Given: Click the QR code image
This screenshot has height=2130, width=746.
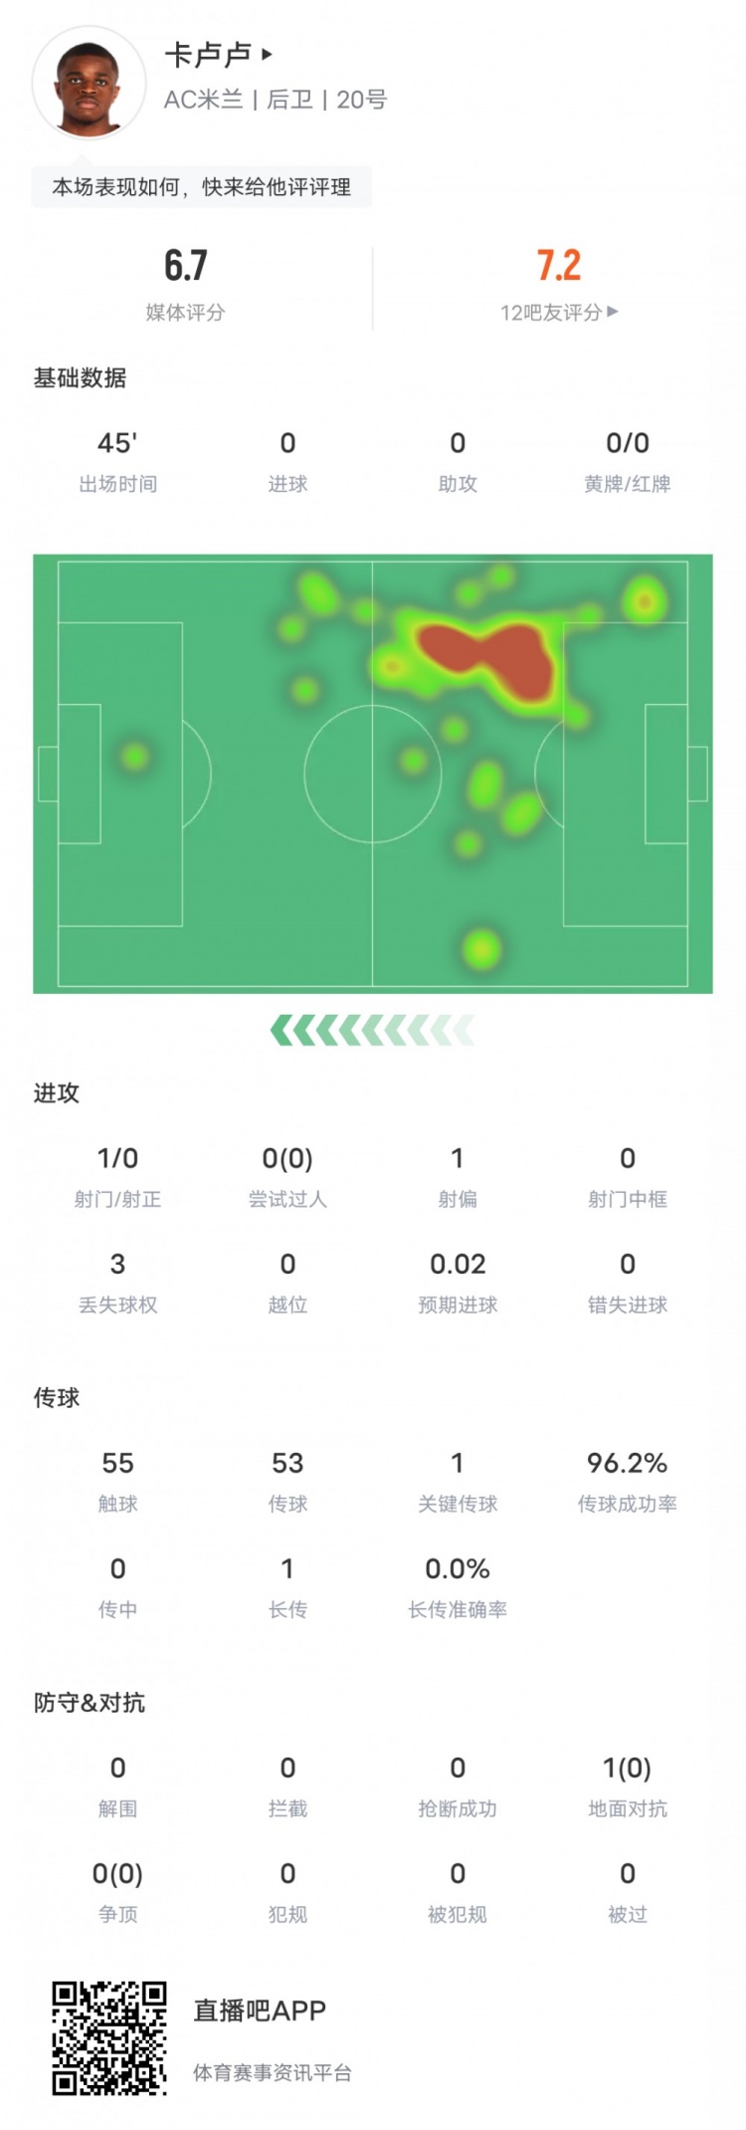Looking at the screenshot, I should (x=109, y=2038).
